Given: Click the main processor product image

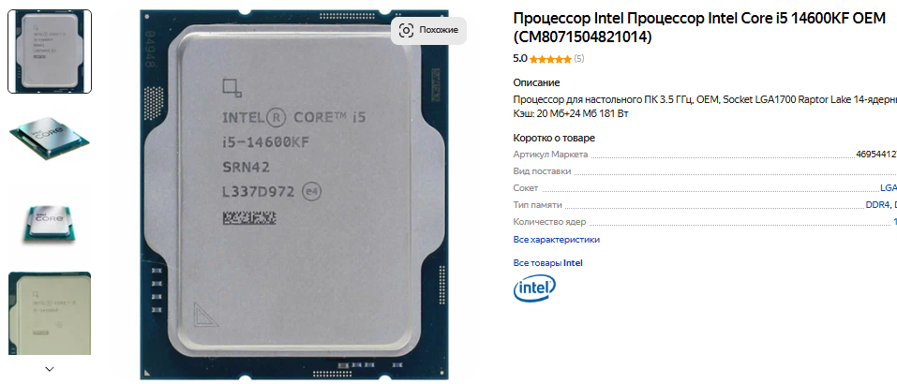Looking at the screenshot, I should pos(294,194).
